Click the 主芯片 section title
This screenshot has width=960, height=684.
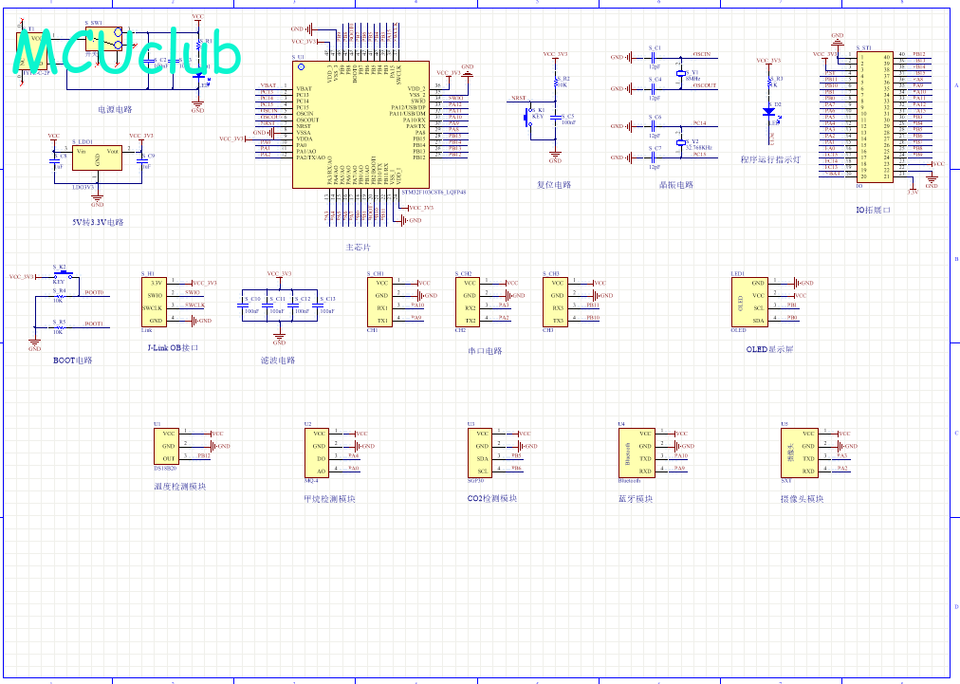(359, 248)
